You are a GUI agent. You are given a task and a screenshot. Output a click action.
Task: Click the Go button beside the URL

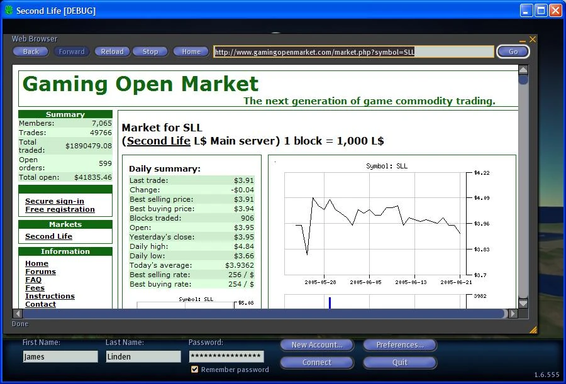click(513, 52)
